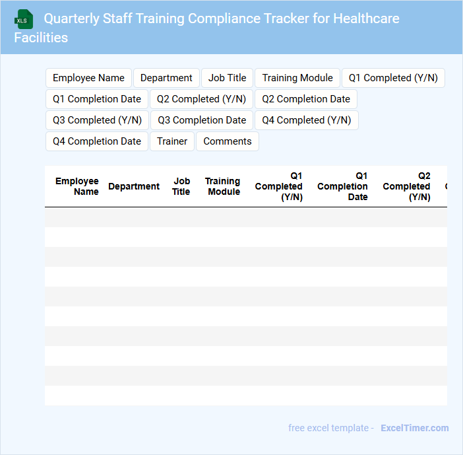Click the 'free excel template -' footer text
The width and height of the screenshot is (463, 455).
331,428
